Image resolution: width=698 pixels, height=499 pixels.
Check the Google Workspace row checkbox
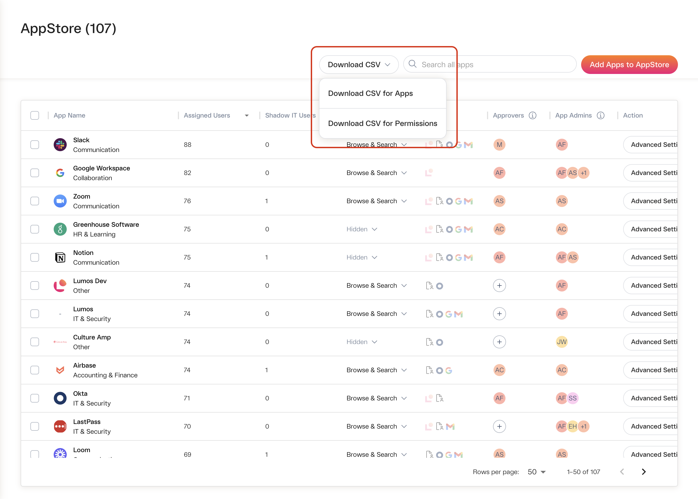point(35,173)
